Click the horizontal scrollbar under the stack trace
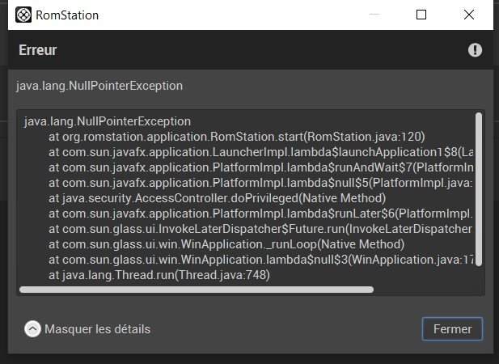499x364 pixels. point(197,290)
